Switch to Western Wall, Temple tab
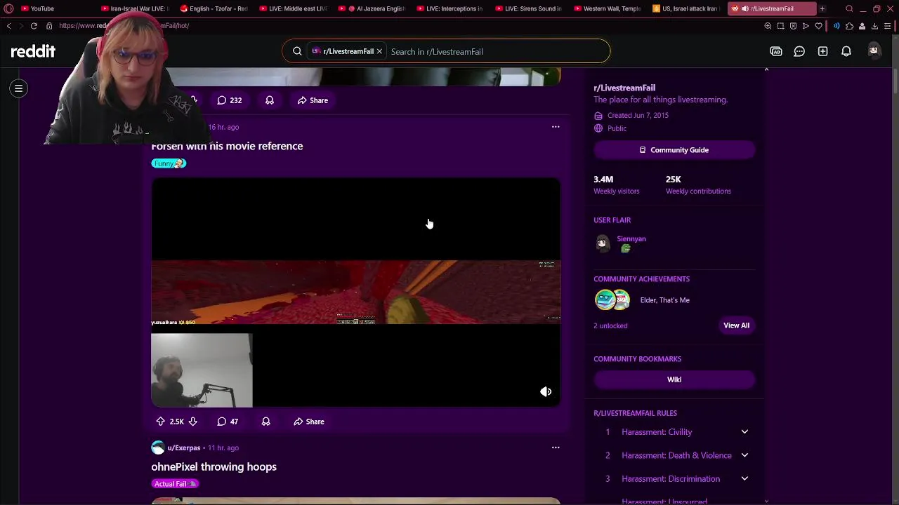The height and width of the screenshot is (505, 899). [607, 8]
